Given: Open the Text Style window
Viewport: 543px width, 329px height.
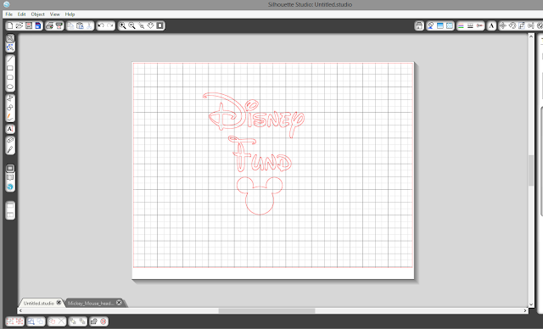Looking at the screenshot, I should tap(491, 25).
